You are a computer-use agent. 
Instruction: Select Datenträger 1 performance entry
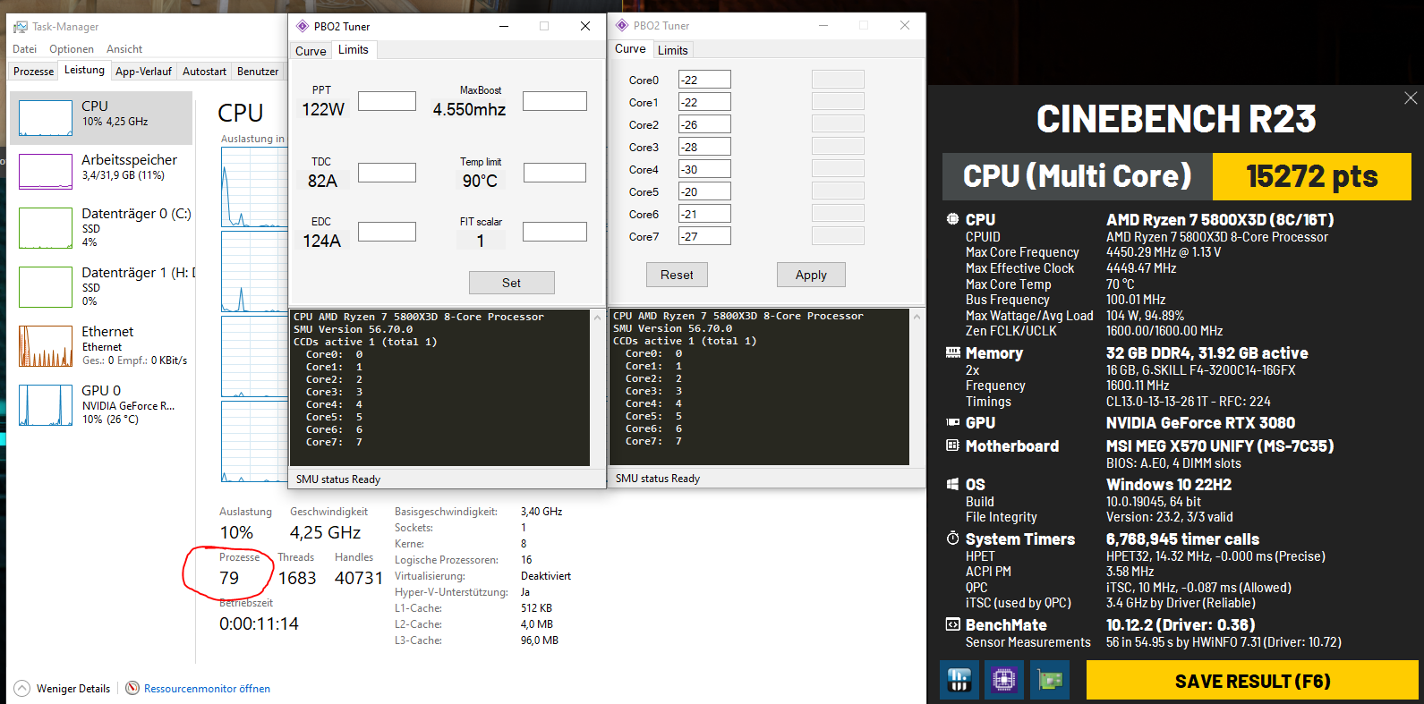click(x=101, y=286)
